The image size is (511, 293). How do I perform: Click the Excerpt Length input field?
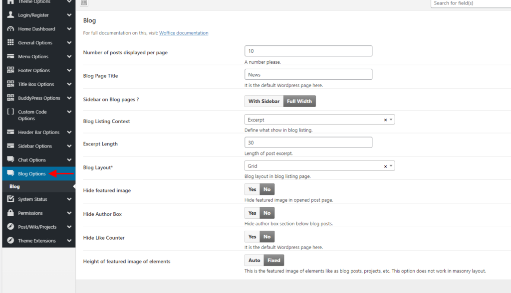pyautogui.click(x=308, y=143)
